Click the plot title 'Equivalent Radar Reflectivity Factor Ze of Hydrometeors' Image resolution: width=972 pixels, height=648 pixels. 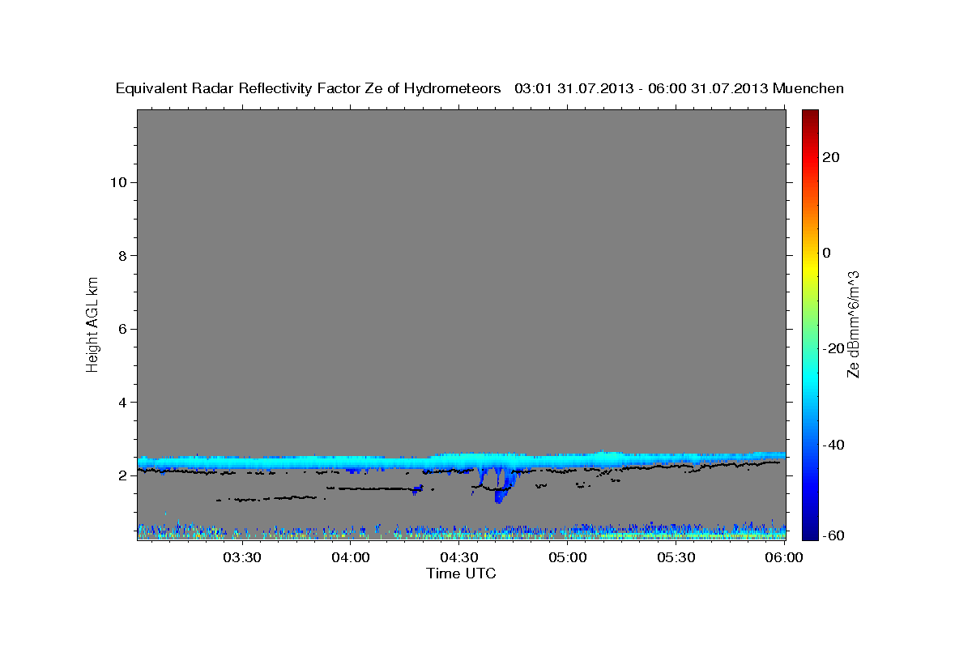tap(308, 88)
